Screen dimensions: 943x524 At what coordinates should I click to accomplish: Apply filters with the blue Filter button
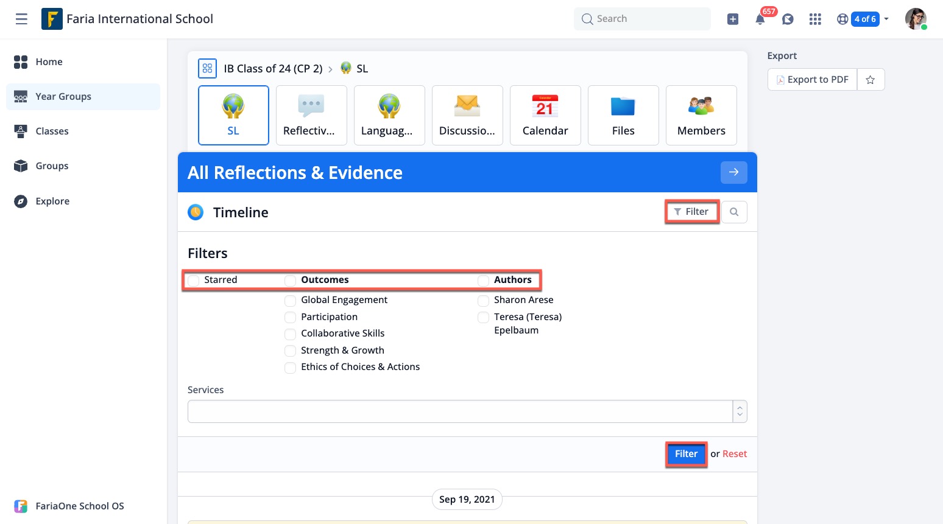coord(686,454)
